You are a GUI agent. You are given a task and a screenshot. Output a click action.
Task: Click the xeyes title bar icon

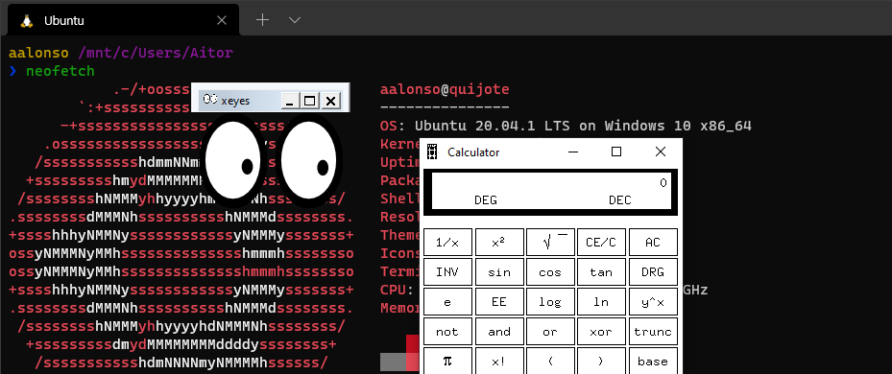point(210,100)
